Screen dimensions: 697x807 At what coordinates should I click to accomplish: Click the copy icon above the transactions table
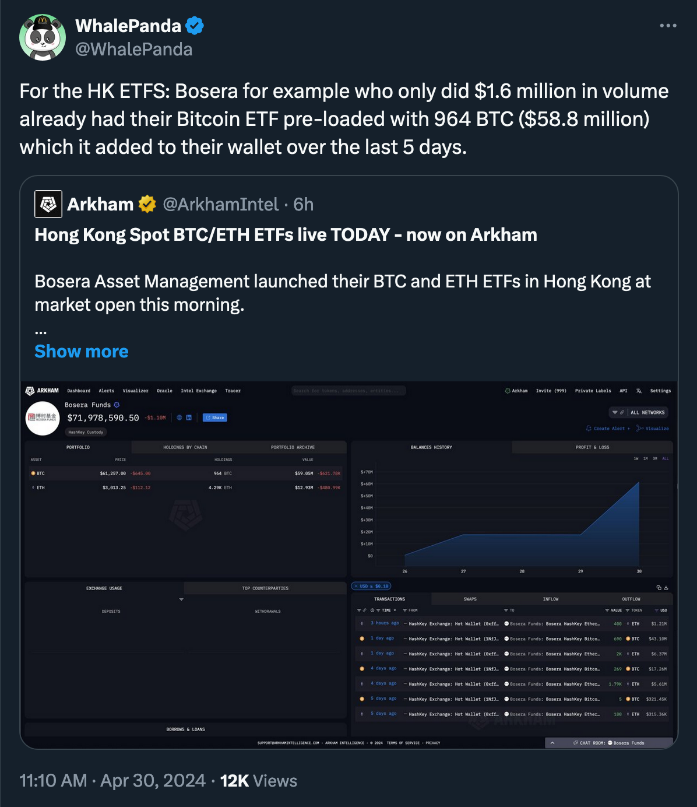point(659,587)
